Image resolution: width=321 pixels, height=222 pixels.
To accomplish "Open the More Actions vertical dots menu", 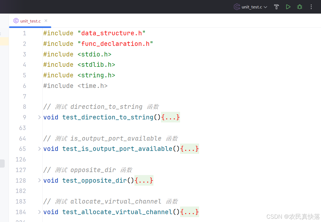I will tap(311, 7).
